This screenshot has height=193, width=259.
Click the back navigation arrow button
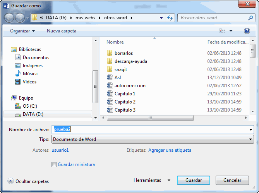9,18
